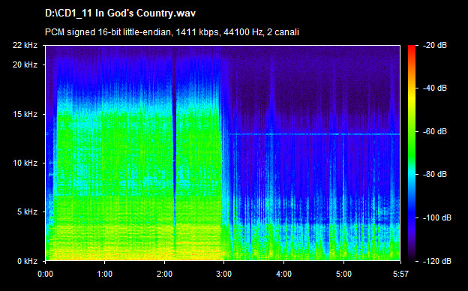Click the 2:00 time axis label
Image resolution: width=468 pixels, height=291 pixels.
pyautogui.click(x=164, y=274)
